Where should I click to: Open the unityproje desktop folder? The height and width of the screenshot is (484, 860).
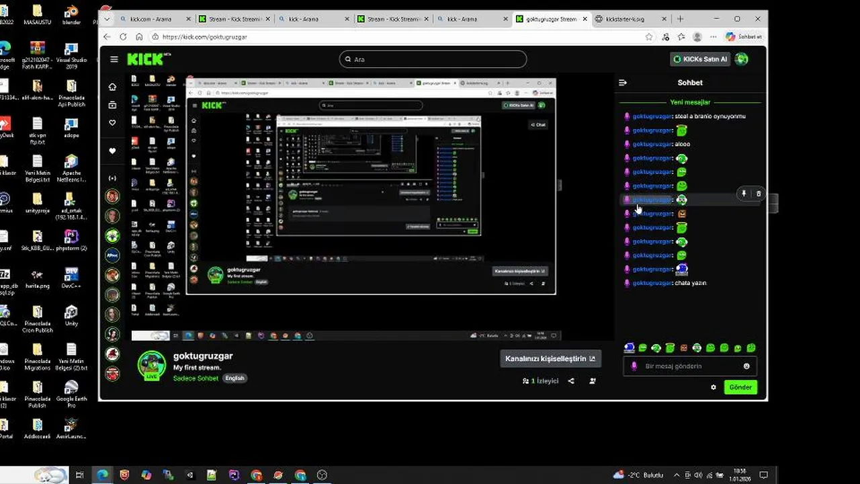38,202
